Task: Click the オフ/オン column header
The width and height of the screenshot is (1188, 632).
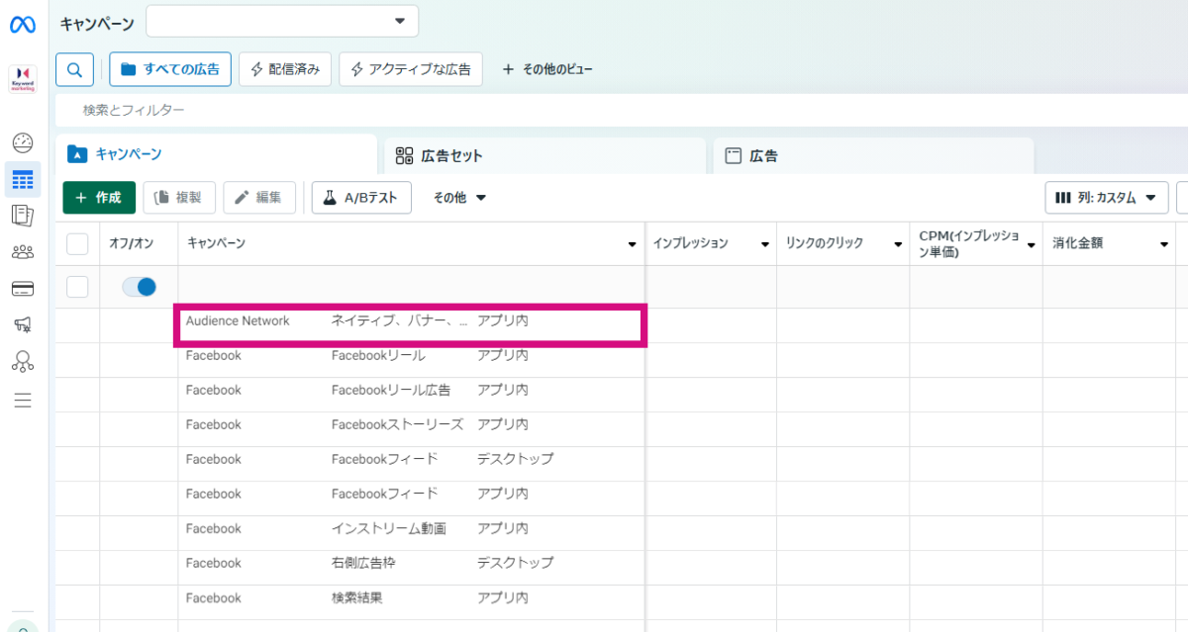Action: (x=131, y=243)
